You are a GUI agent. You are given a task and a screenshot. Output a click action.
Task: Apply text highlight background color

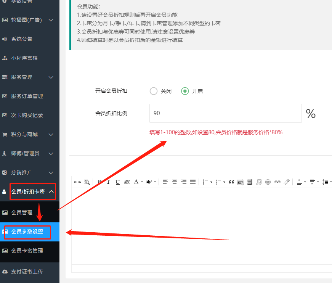tap(149, 182)
